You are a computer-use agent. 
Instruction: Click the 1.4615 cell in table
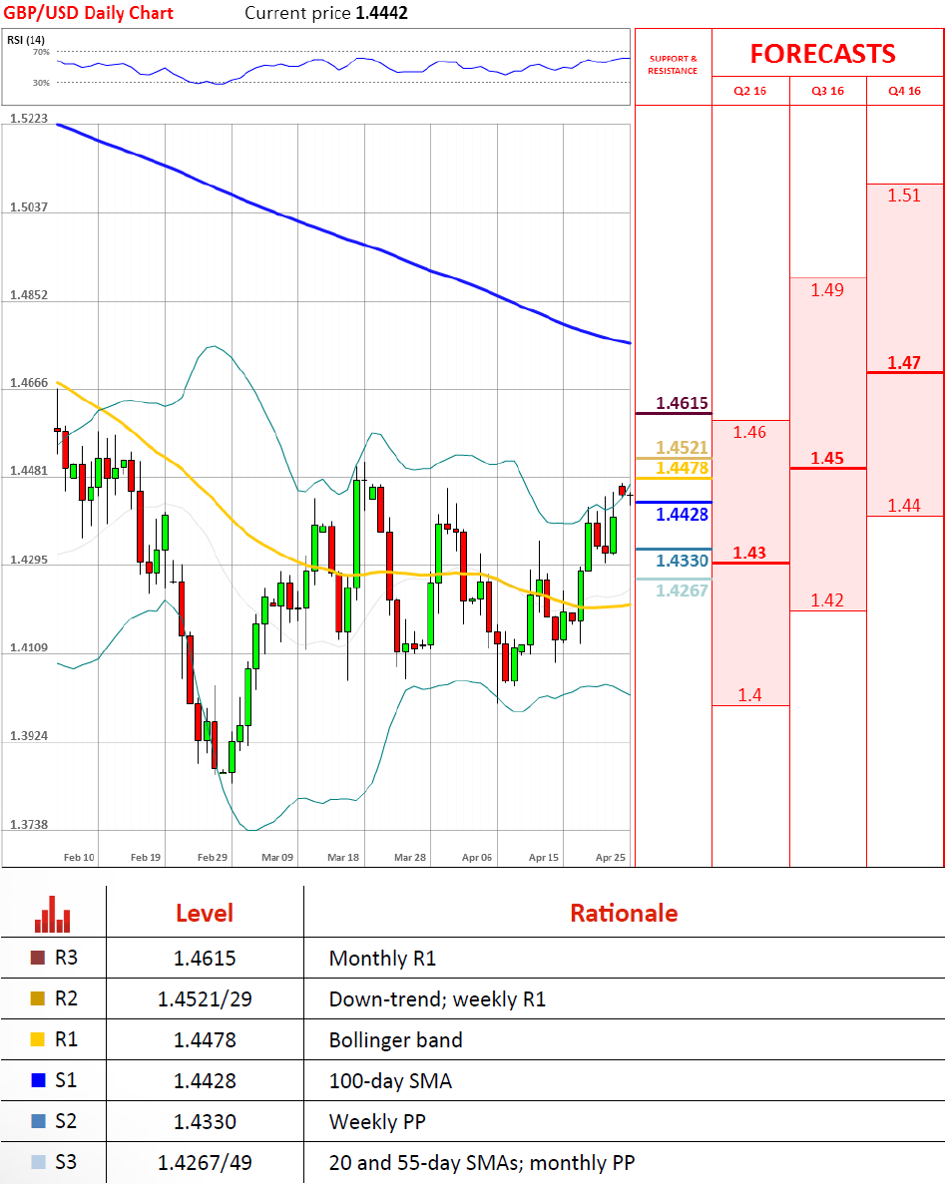coord(205,959)
